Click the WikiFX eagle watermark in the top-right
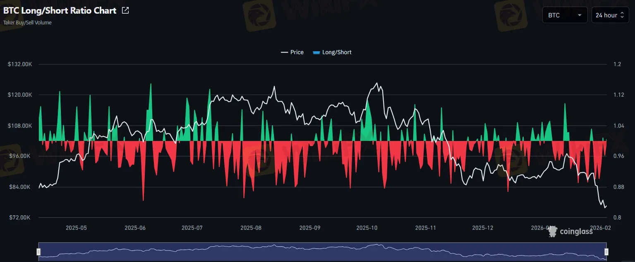Image resolution: width=635 pixels, height=262 pixels. click(511, 14)
